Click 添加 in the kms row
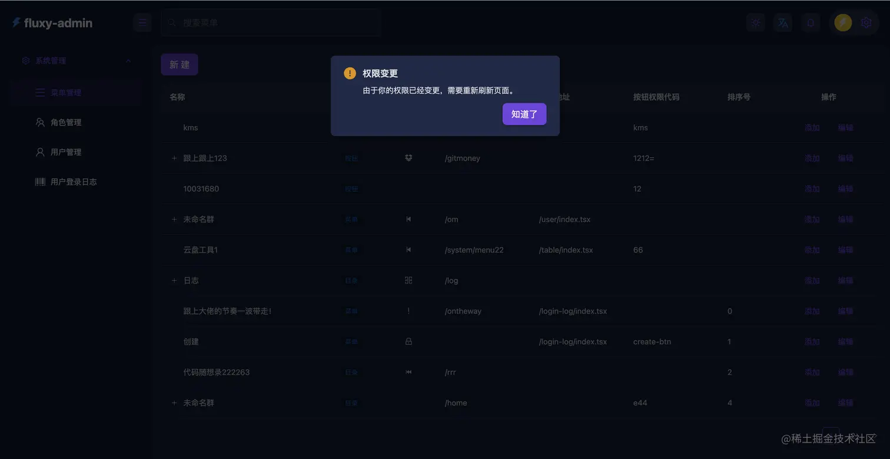This screenshot has height=459, width=890. [812, 127]
